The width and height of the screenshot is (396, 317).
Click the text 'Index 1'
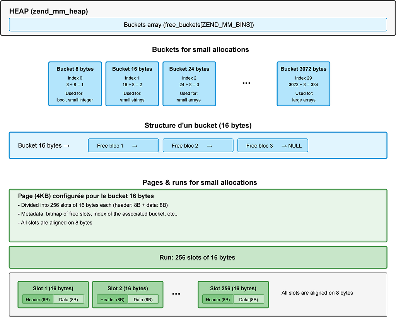click(132, 78)
